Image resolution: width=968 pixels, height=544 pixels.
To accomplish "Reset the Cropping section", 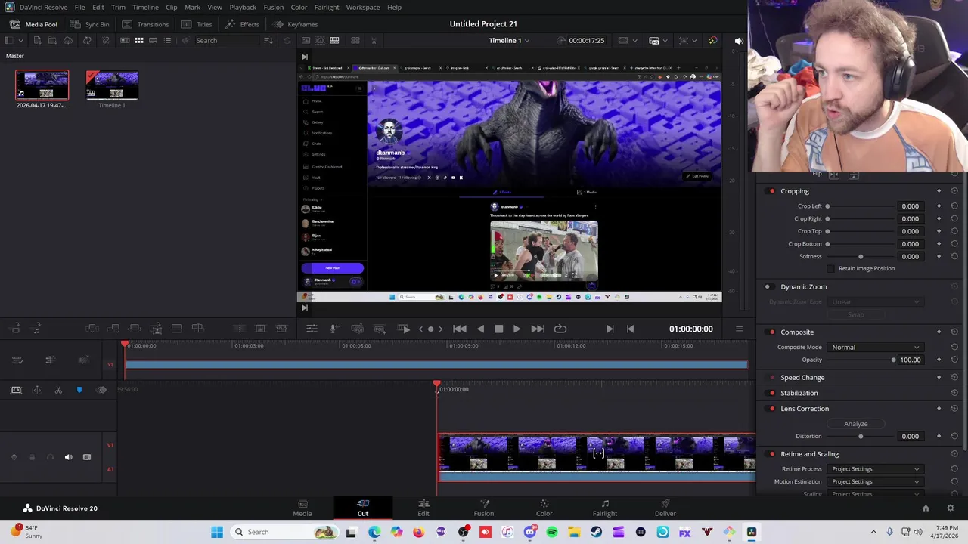I will 954,191.
